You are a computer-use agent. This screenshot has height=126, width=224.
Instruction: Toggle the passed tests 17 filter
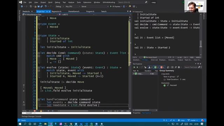(x=156, y=67)
